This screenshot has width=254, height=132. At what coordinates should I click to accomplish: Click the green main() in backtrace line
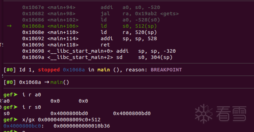(x=59, y=82)
